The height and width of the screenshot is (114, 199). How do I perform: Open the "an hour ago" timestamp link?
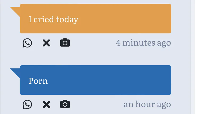pos(147,104)
